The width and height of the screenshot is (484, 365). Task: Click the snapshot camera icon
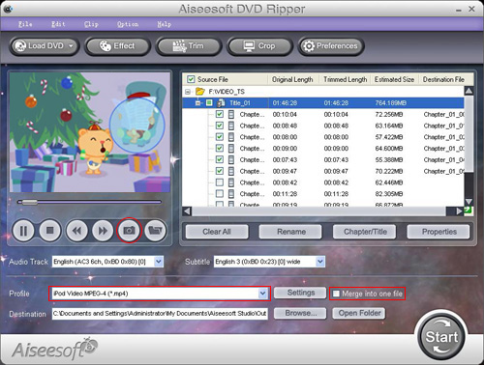[129, 231]
